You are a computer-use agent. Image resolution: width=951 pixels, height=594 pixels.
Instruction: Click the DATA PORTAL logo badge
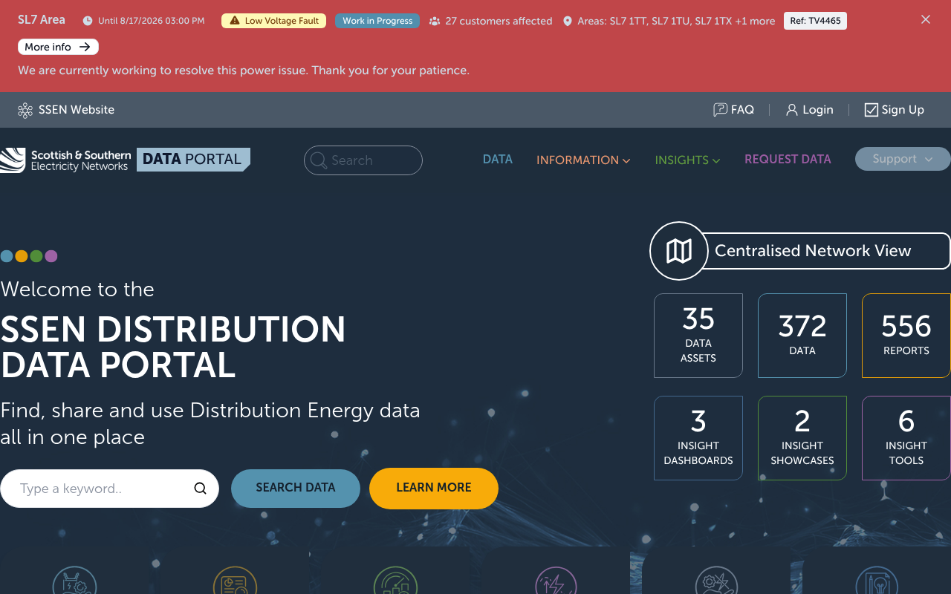(193, 160)
